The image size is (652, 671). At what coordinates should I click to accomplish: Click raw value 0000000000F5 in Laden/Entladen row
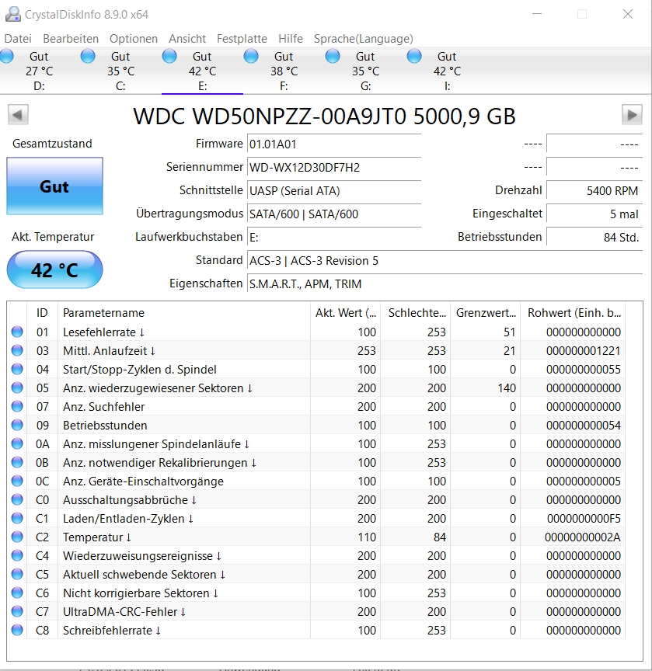click(584, 518)
